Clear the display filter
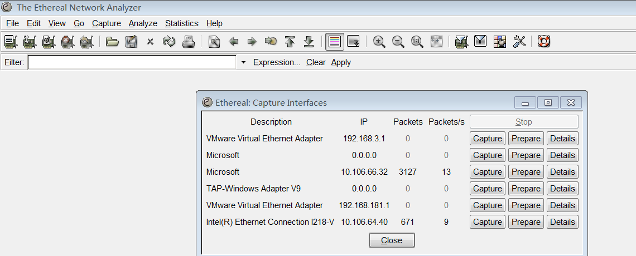 click(316, 62)
